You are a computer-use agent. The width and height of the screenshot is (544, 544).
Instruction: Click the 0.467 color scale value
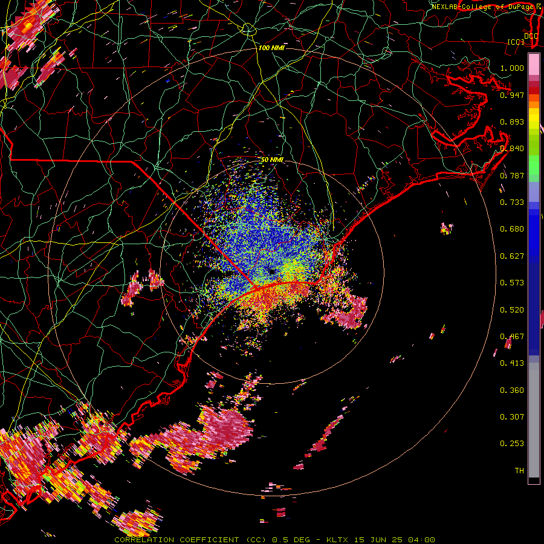point(512,337)
